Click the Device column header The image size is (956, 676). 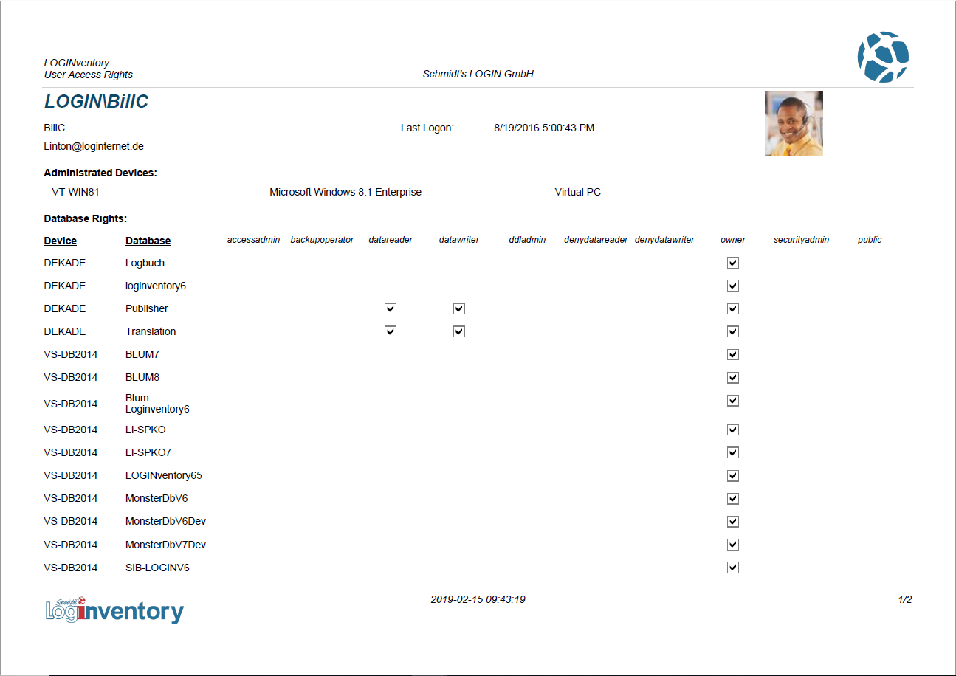[x=61, y=241]
